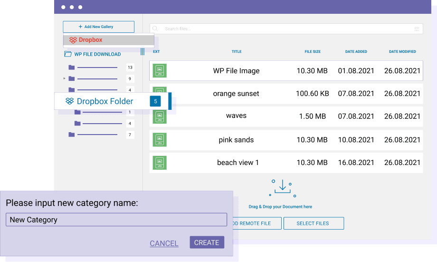Viewport: 437px width, 262px height.
Task: Click the Select Files button
Action: tap(313, 223)
